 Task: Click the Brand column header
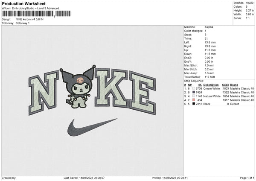(x=234, y=85)
